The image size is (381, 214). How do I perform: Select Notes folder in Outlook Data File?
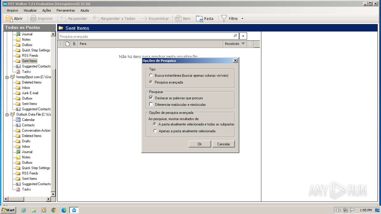click(26, 157)
